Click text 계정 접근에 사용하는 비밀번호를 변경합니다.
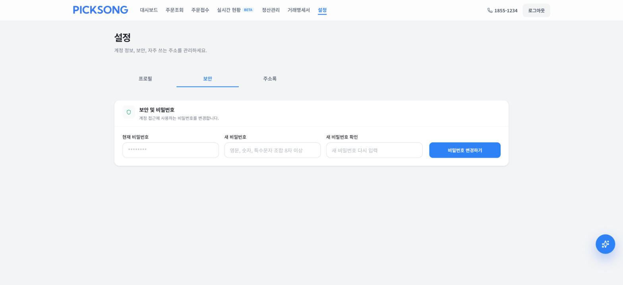Screen dimensions: 623x285 [179, 118]
